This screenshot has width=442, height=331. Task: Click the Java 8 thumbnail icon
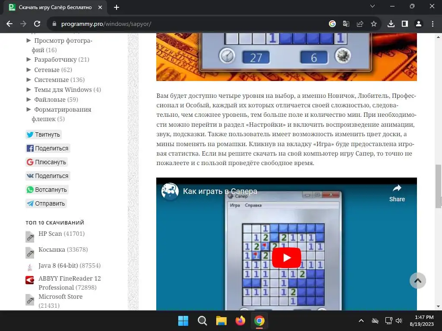30,267
